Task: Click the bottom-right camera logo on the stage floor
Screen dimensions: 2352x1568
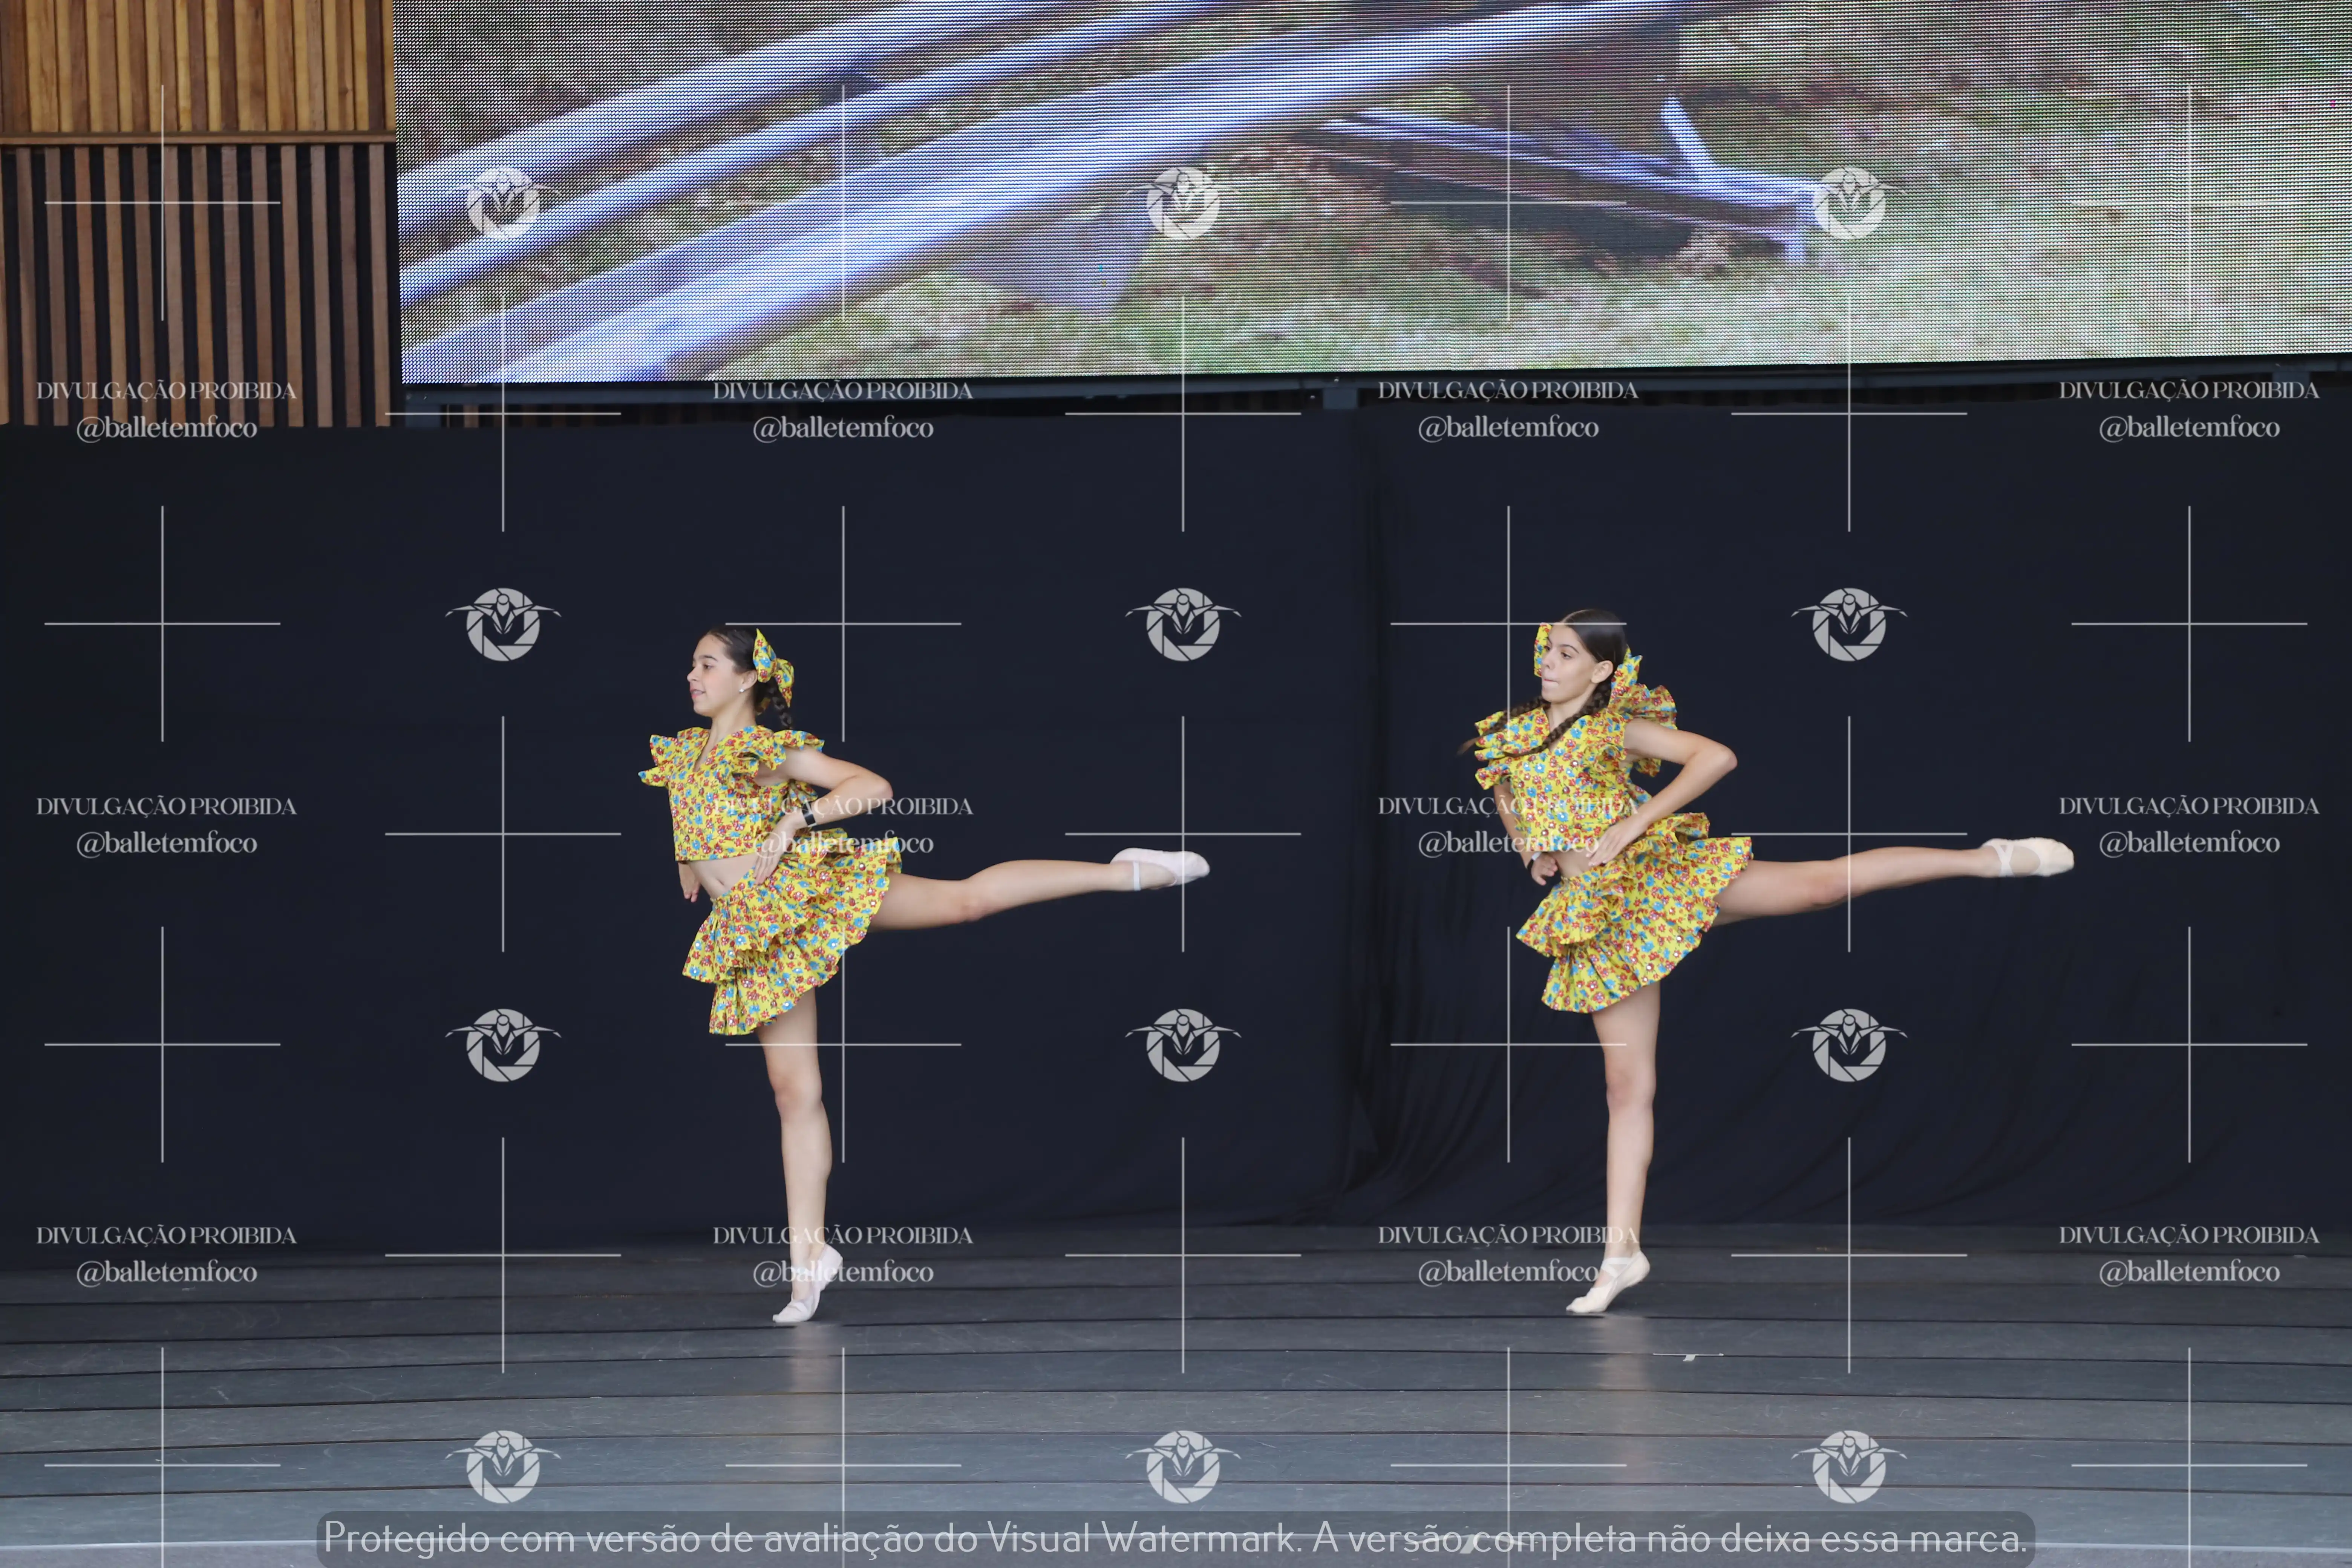Action: 1849,1466
